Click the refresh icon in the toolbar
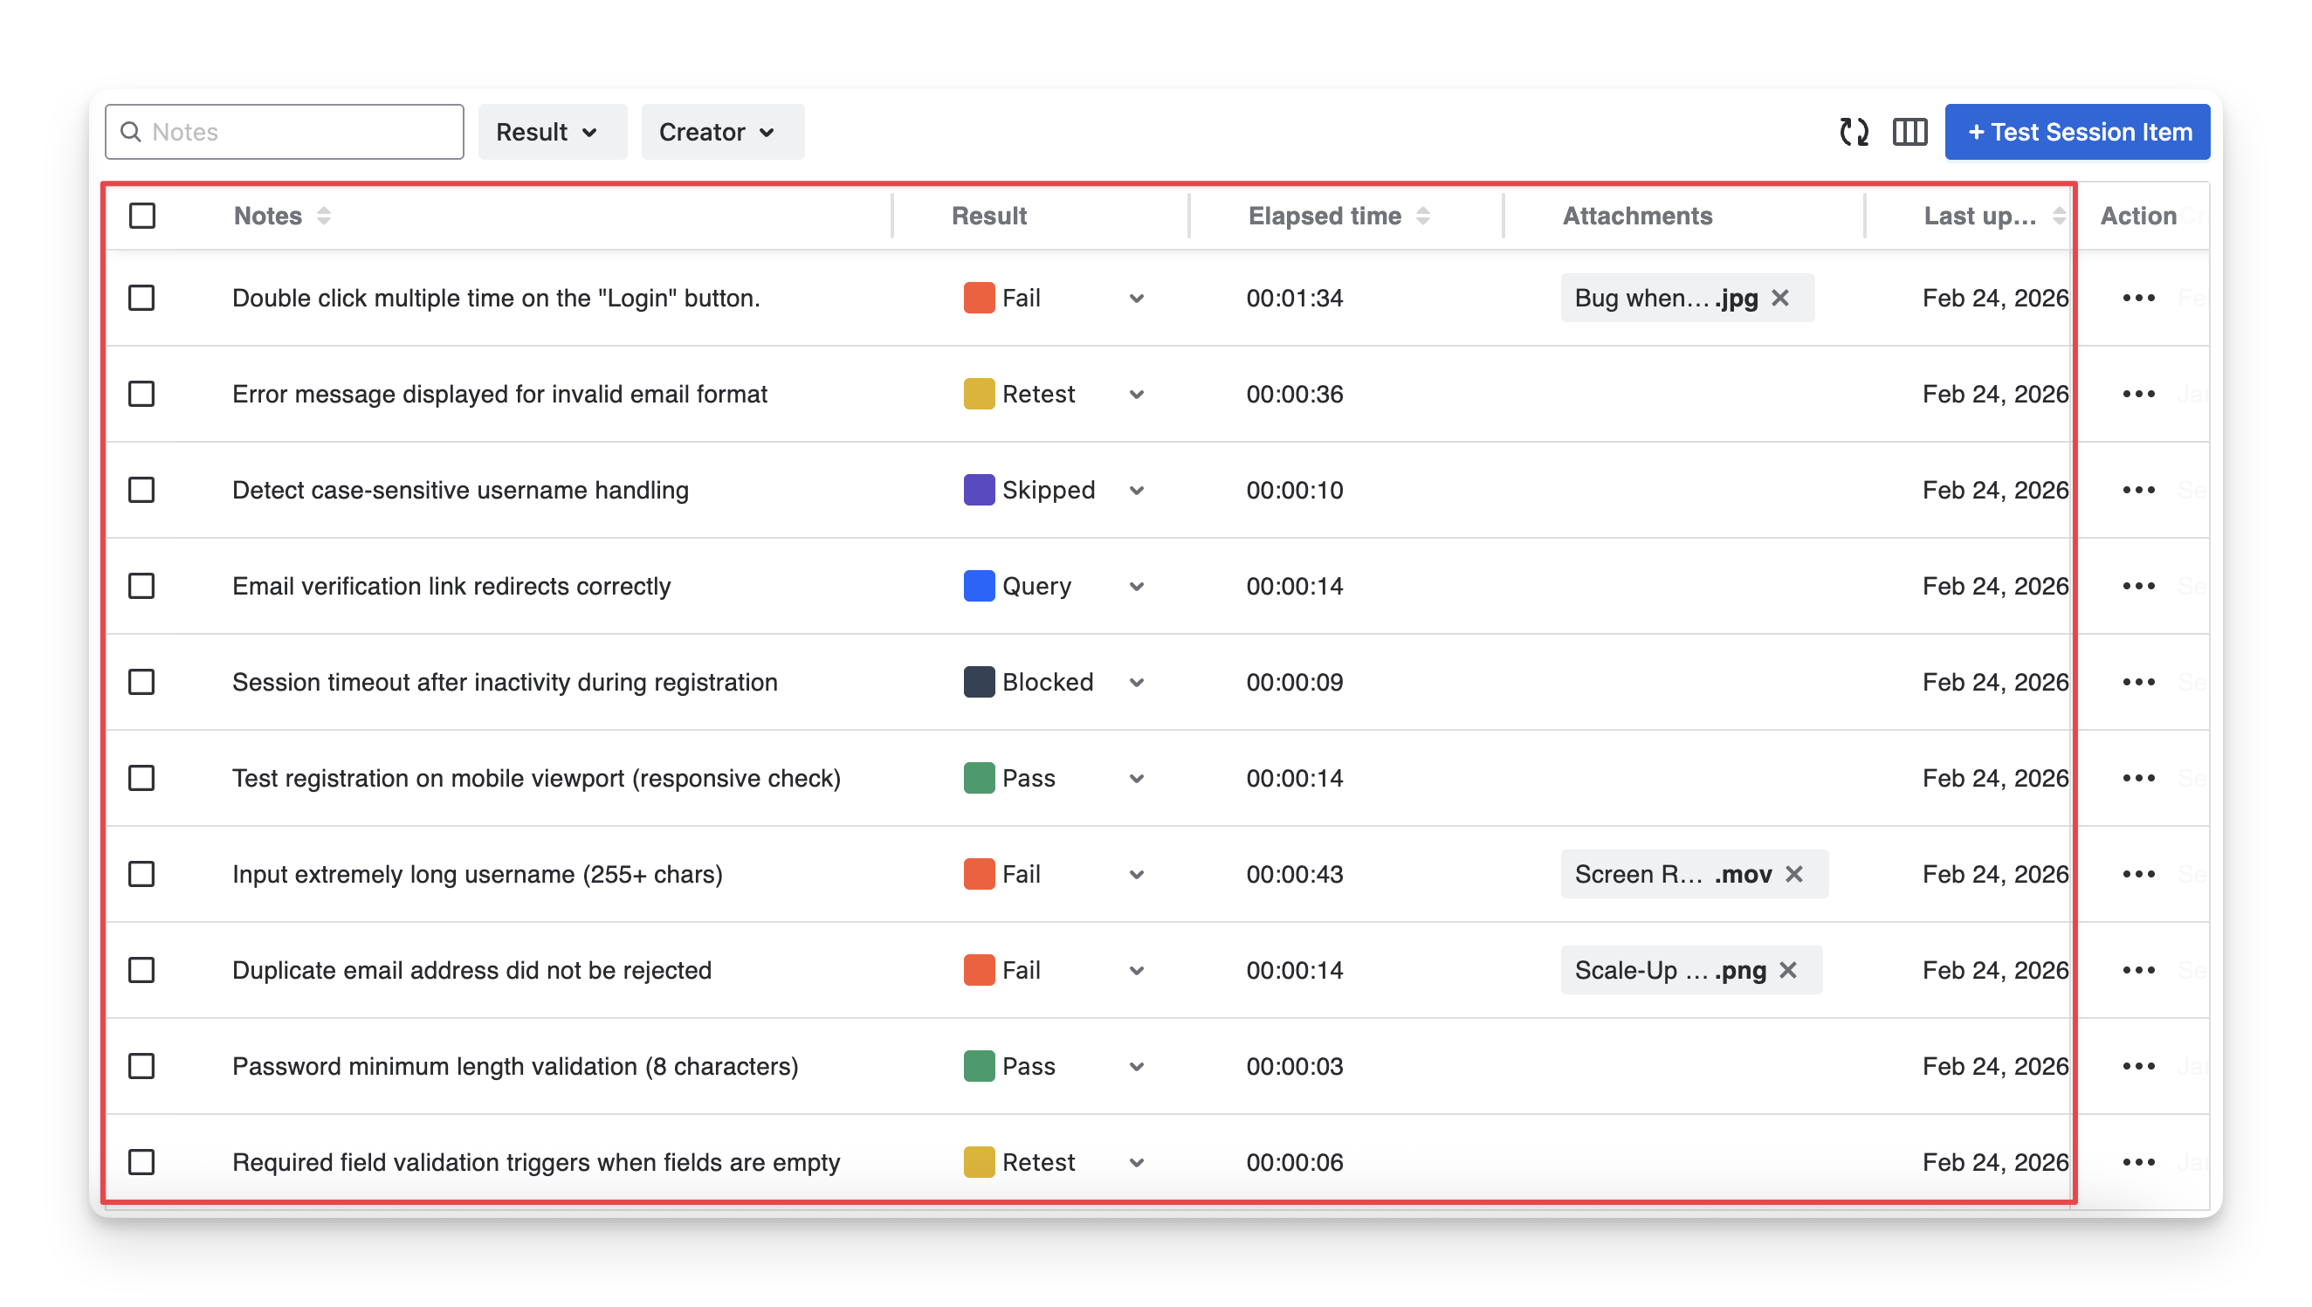This screenshot has width=2312, height=1307. click(x=1854, y=132)
